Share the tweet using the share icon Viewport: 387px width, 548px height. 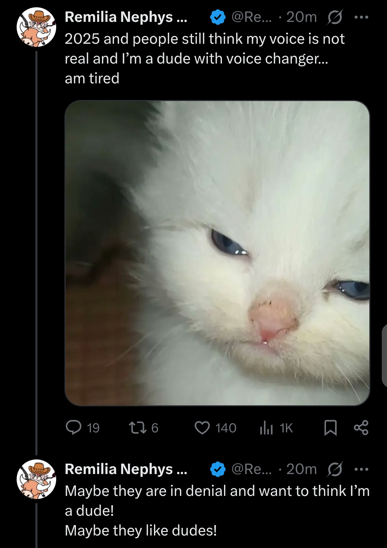tap(361, 427)
